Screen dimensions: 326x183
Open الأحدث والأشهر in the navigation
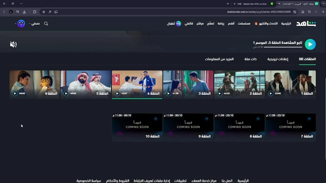pos(266,24)
